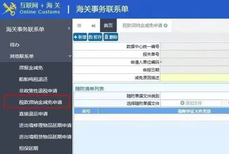
Task: Click the 报关单号 input field
Action: tap(195, 54)
